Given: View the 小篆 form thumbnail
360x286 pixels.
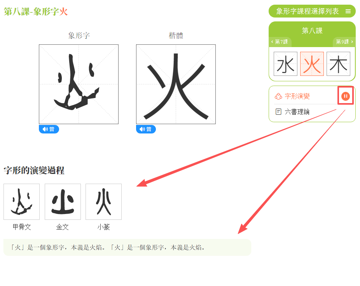Looking at the screenshot, I should (x=103, y=202).
